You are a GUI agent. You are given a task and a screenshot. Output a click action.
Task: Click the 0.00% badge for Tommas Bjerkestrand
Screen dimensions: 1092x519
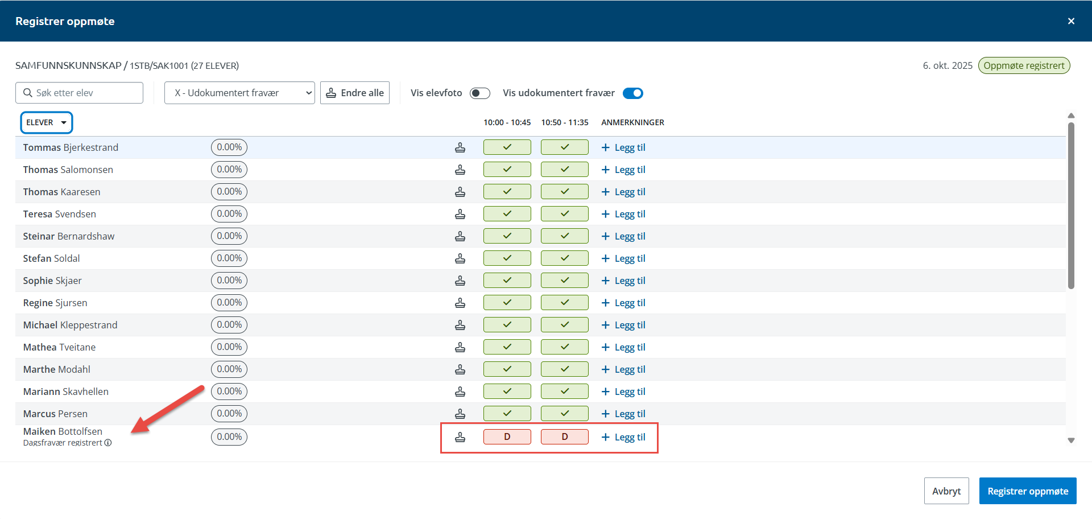coord(229,147)
